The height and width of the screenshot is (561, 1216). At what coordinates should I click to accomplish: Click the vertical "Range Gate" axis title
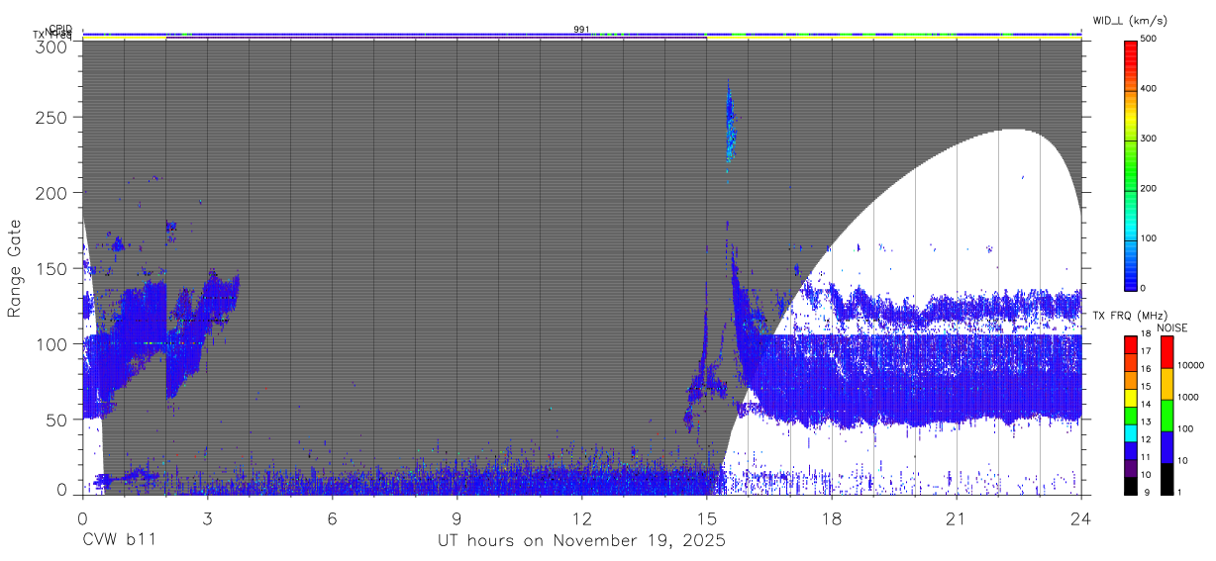click(x=15, y=268)
